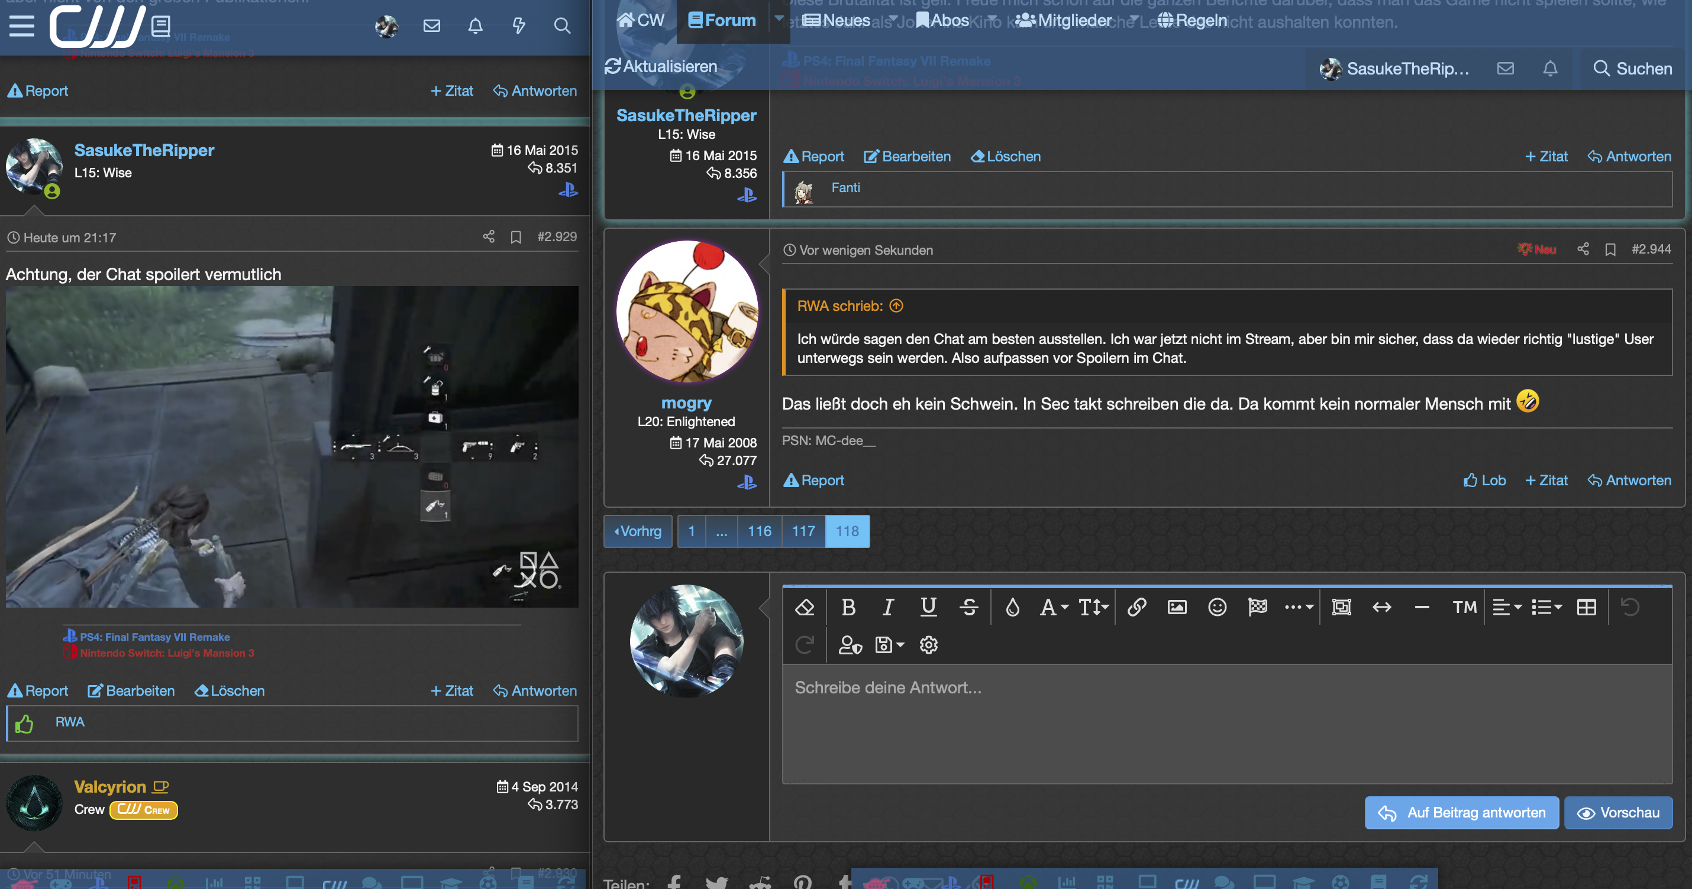The height and width of the screenshot is (889, 1692).
Task: Open notification bell in left window
Action: [x=475, y=25]
